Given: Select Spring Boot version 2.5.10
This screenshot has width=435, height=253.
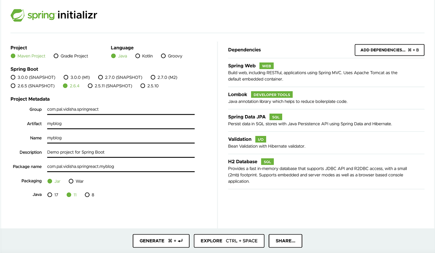Looking at the screenshot, I should tap(143, 86).
